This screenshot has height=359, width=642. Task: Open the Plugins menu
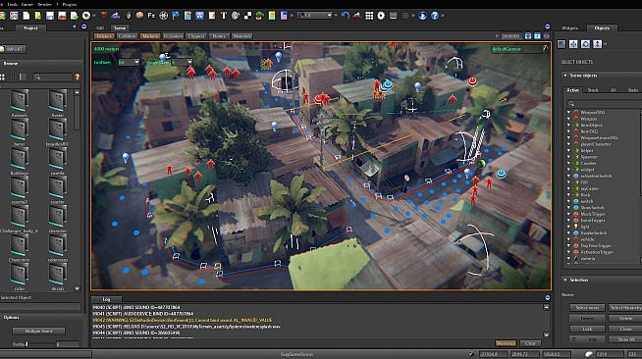(69, 4)
